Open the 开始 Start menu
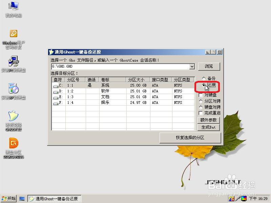Screen dimensions: 271x203 [x=9, y=199]
